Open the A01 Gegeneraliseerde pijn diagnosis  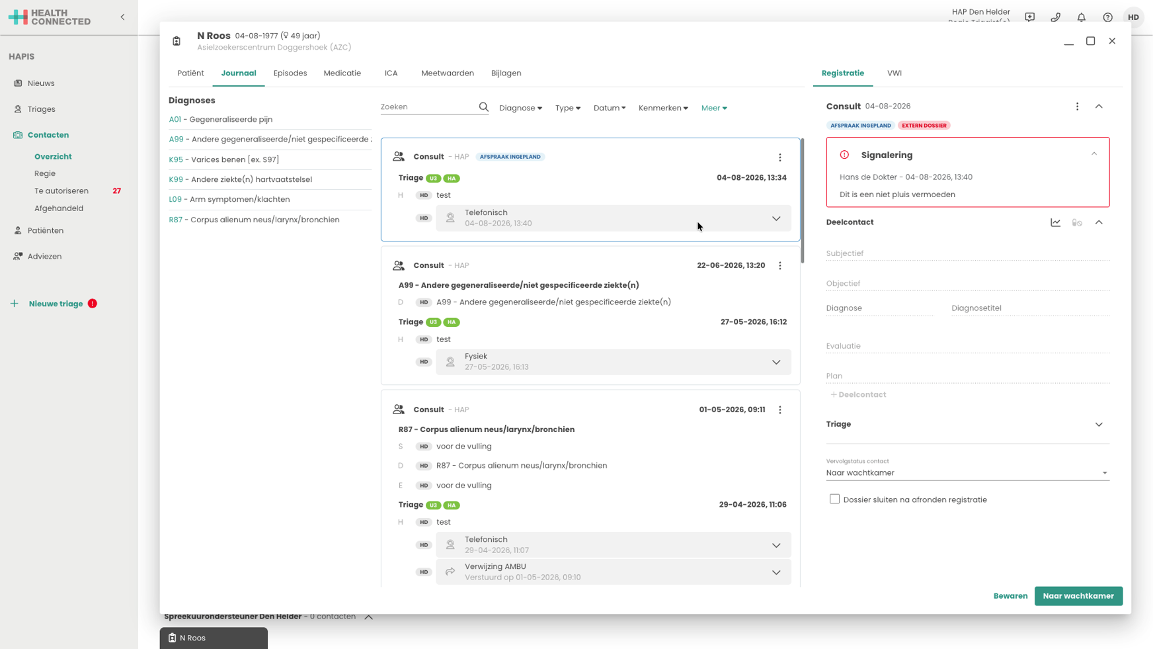coord(221,120)
